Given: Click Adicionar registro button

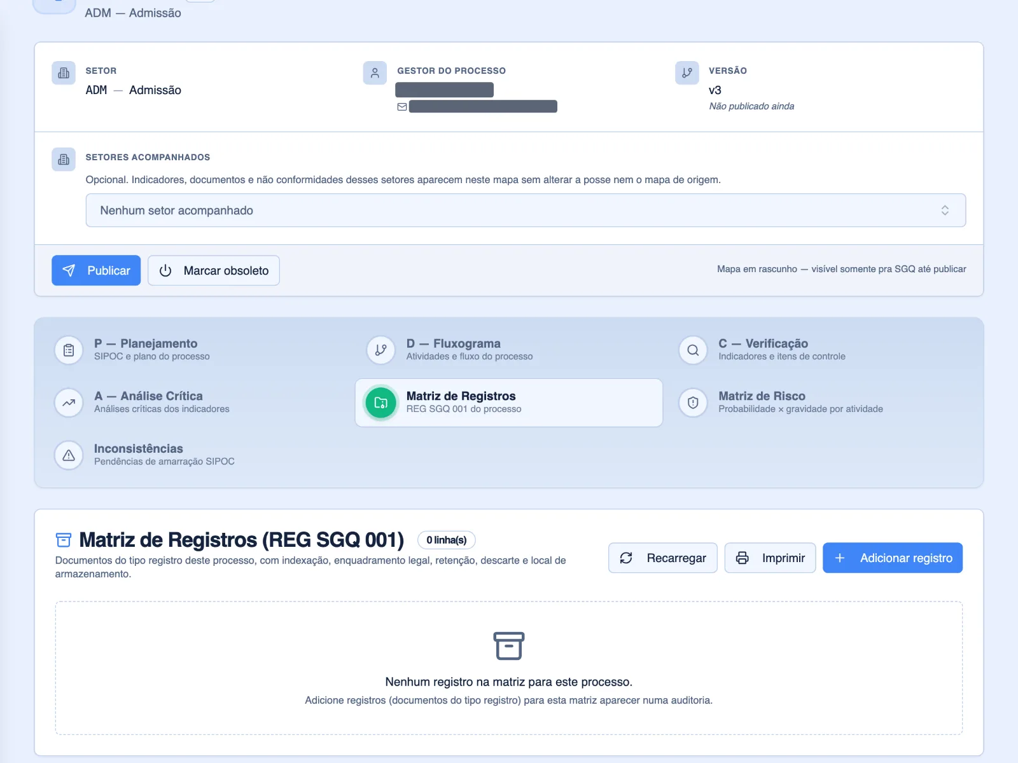Looking at the screenshot, I should [893, 558].
